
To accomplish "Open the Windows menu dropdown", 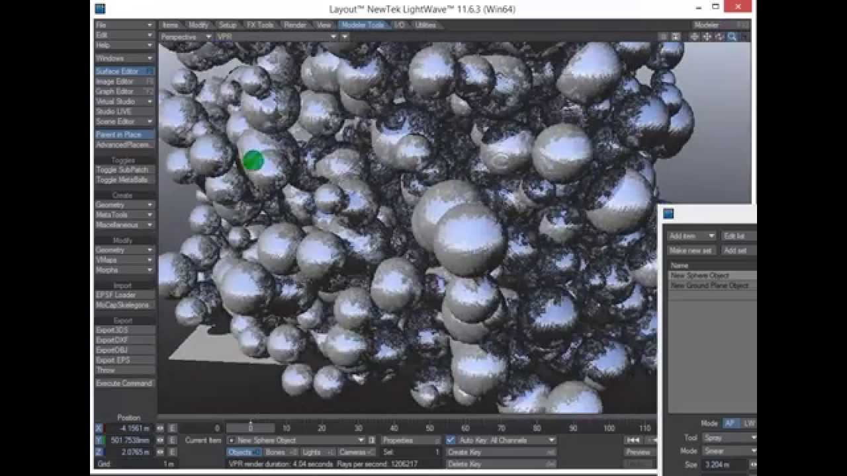I will 124,58.
